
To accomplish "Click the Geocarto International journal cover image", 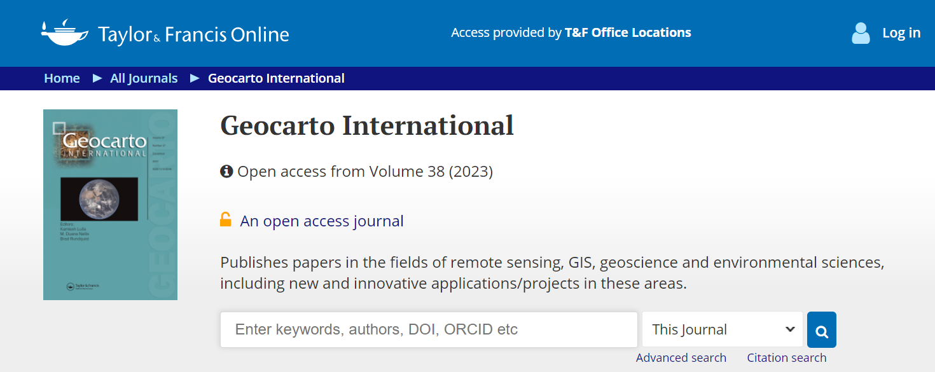I will [x=110, y=204].
